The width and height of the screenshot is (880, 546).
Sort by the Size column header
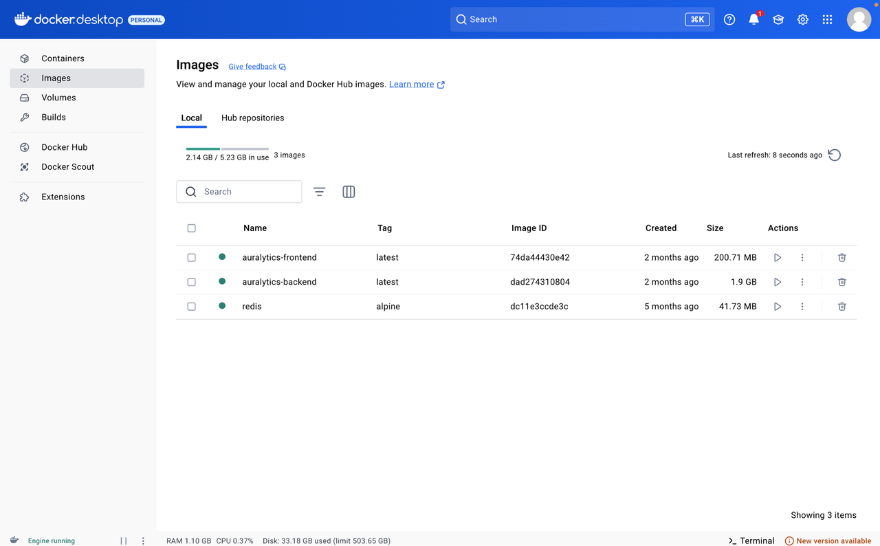715,228
